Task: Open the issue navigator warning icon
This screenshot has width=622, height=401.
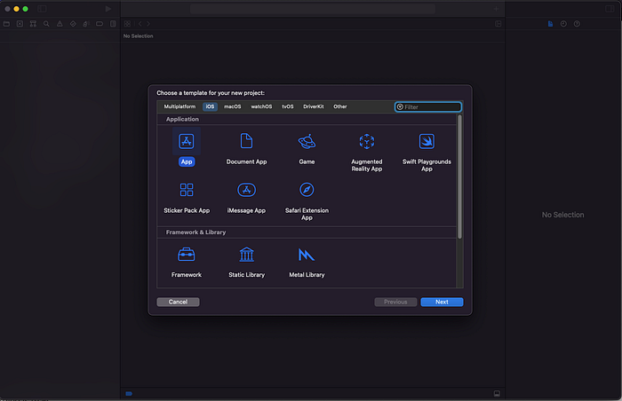Action: [60, 24]
